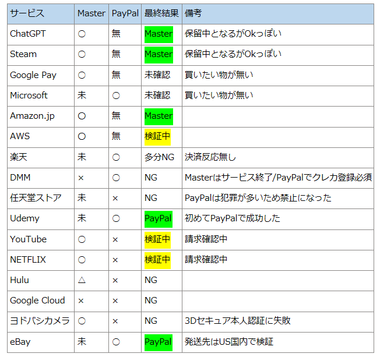Click the 3Dセキュア本人認証に失敗 note
380x357 pixels.
point(237,321)
